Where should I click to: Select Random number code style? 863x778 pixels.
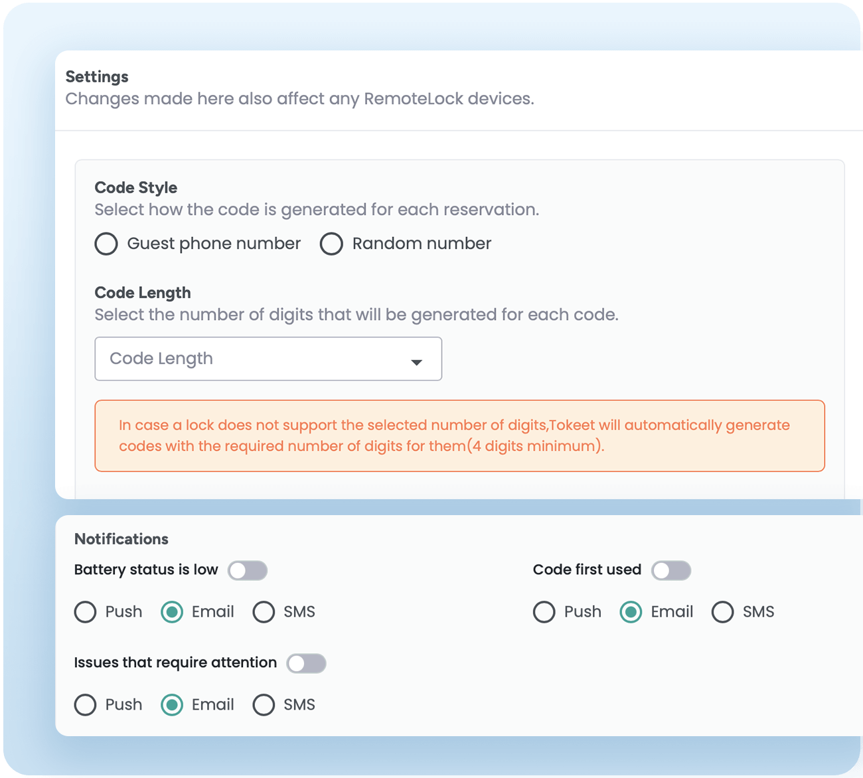[331, 244]
